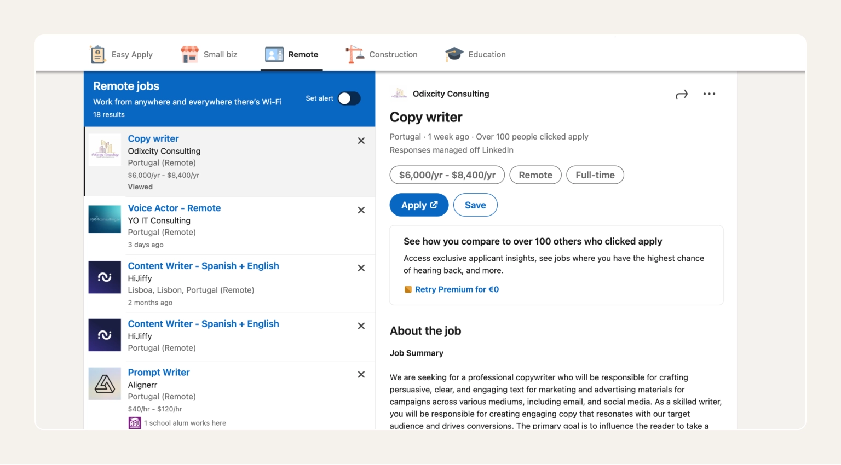Viewport: 841px width, 465px height.
Task: Dismiss the Prompt Writer job listing
Action: click(x=361, y=375)
